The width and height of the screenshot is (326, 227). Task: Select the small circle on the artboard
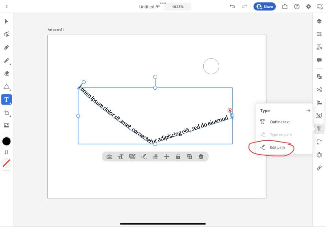(x=211, y=66)
